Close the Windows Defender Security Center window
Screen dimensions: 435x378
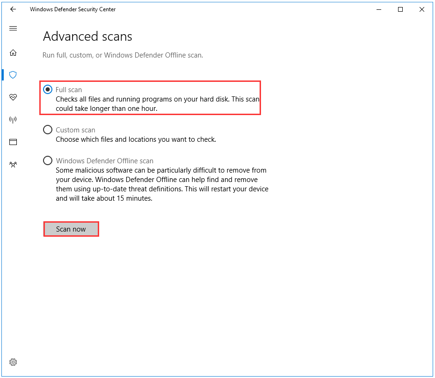(x=422, y=9)
